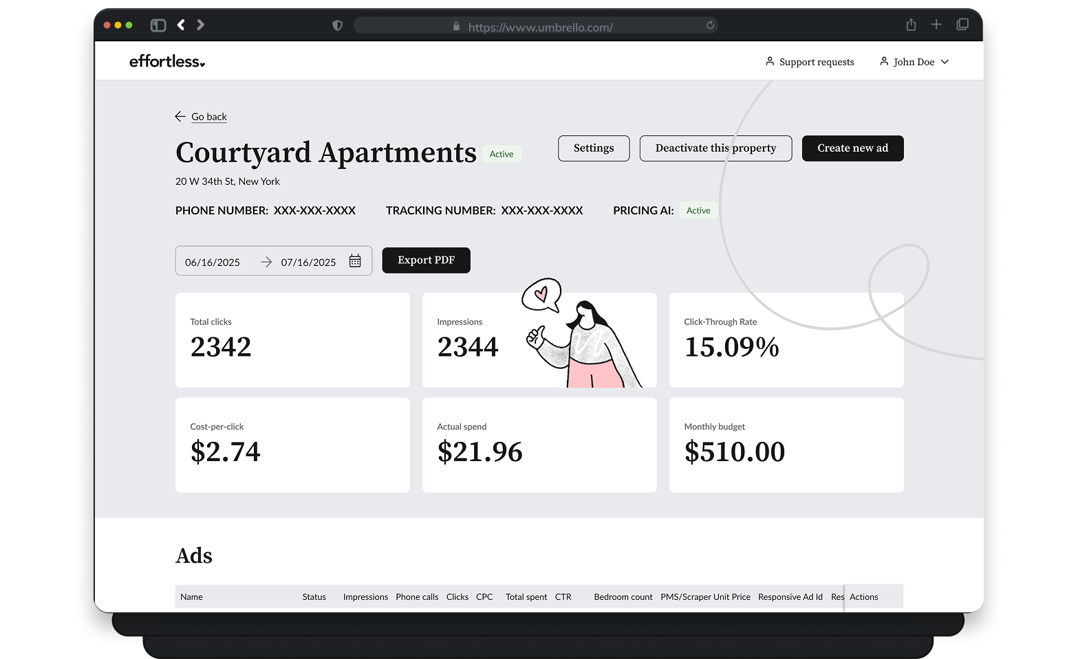This screenshot has width=1078, height=659.
Task: Click the Go back arrow icon
Action: (180, 117)
